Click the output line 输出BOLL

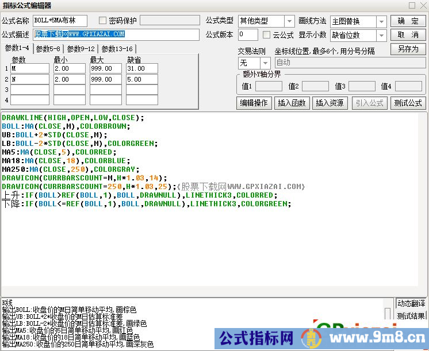pyautogui.click(x=69, y=310)
